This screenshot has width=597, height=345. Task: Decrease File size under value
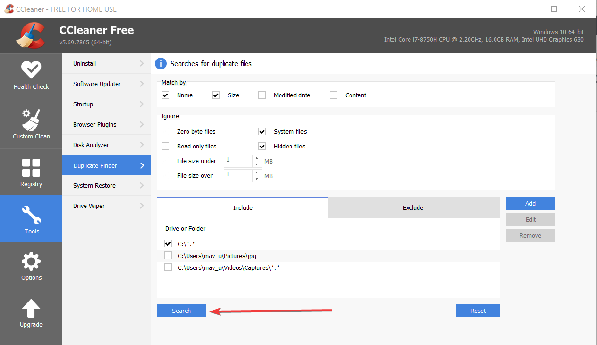(x=257, y=164)
